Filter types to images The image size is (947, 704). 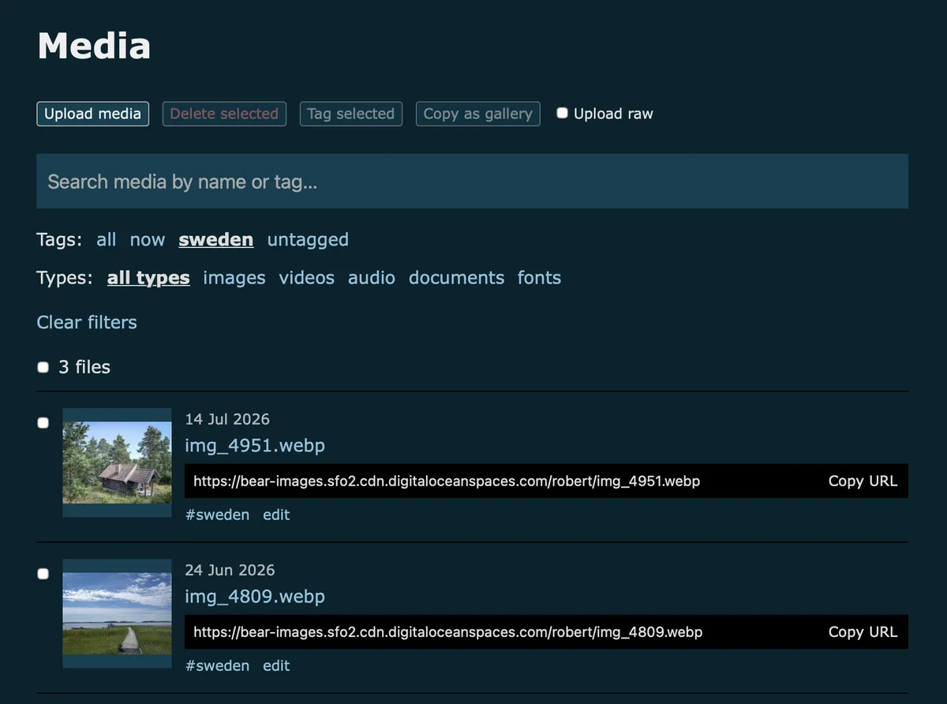(234, 278)
